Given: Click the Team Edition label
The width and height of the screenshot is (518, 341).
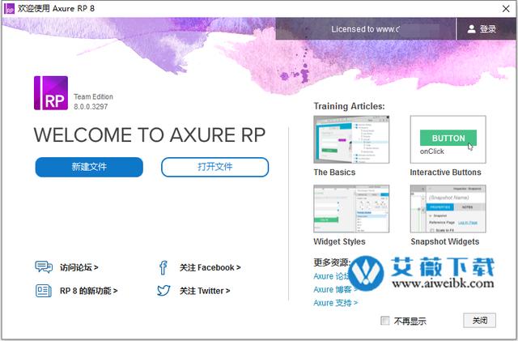Looking at the screenshot, I should pos(94,96).
